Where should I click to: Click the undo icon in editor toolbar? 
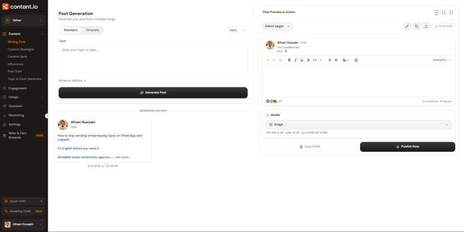268,60
